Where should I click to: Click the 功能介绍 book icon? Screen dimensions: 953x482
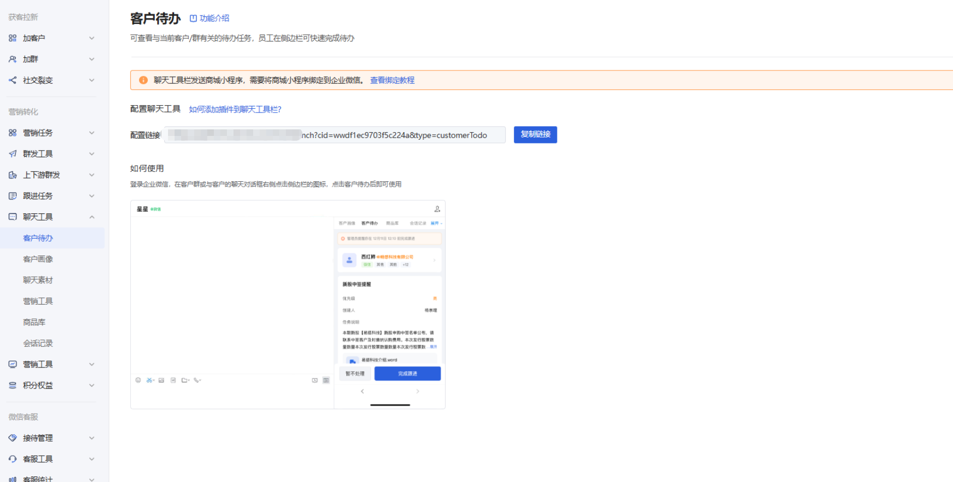[193, 19]
